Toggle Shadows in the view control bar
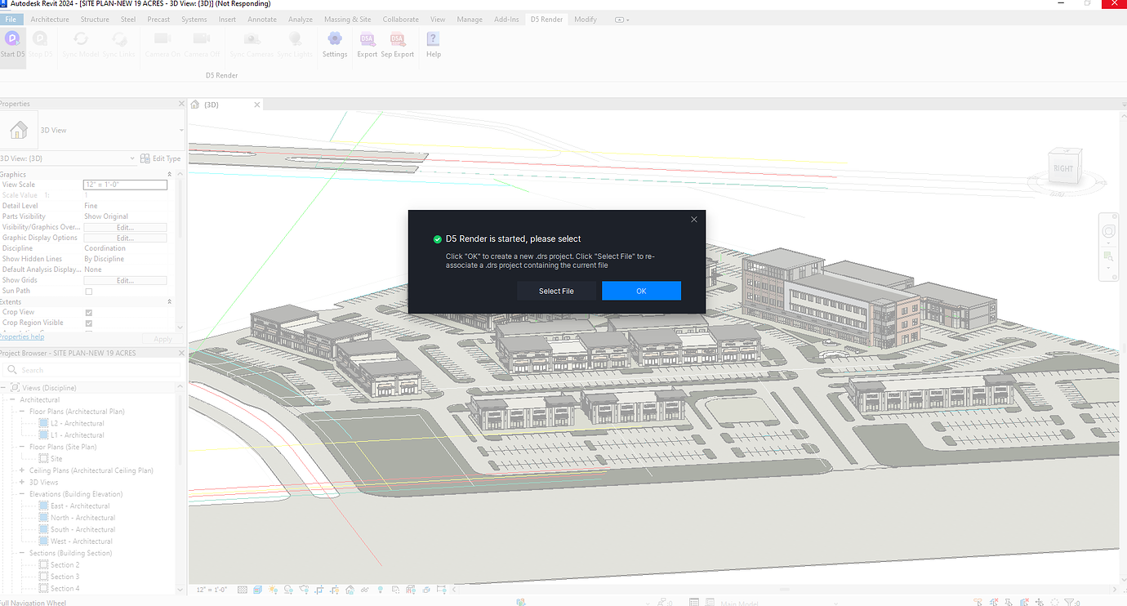This screenshot has width=1127, height=606. [x=287, y=589]
